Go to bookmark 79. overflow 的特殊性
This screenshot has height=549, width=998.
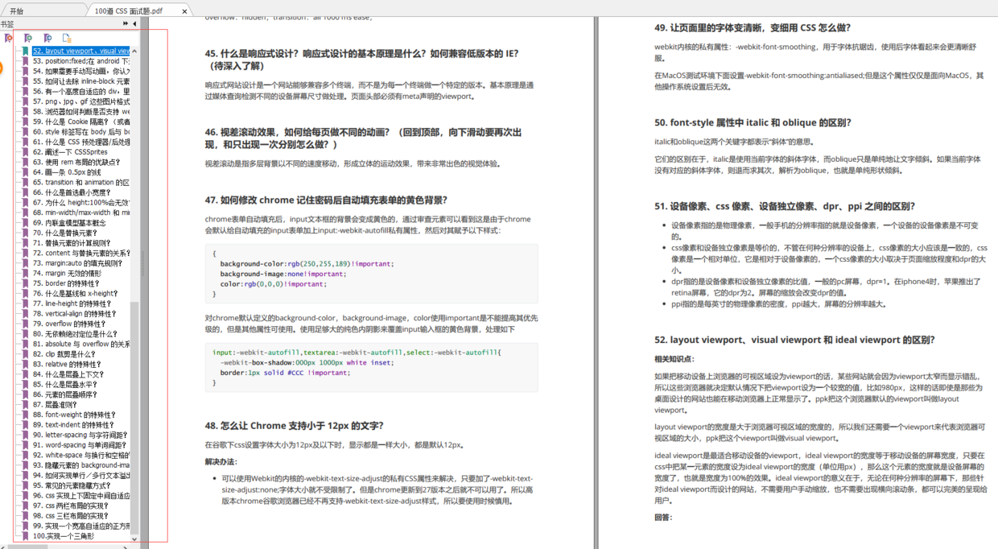pyautogui.click(x=71, y=324)
